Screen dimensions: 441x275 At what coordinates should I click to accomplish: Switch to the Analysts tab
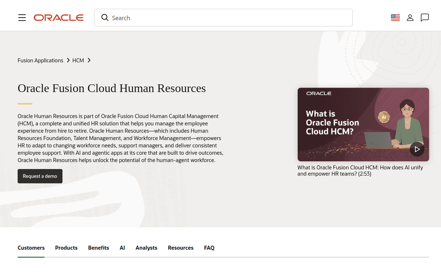point(146,248)
